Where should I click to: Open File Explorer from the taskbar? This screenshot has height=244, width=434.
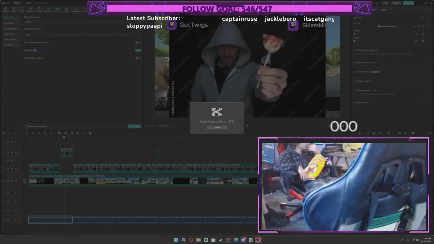pos(198,240)
